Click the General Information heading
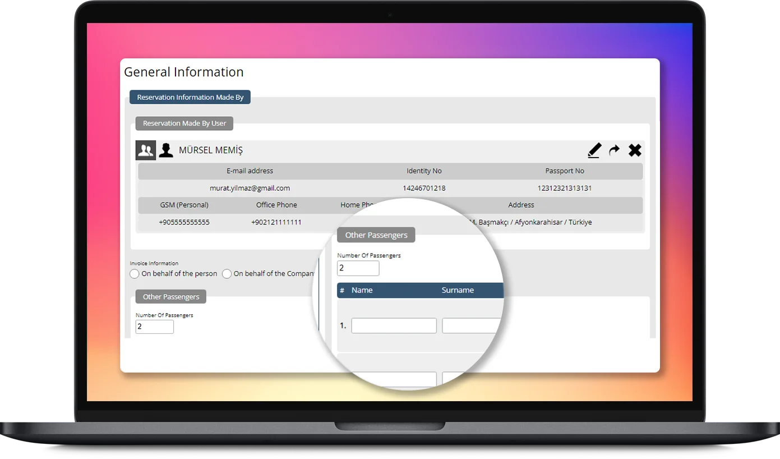This screenshot has height=459, width=780. [184, 72]
